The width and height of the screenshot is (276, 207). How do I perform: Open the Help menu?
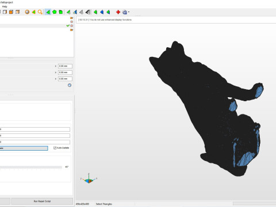(x=5, y=6)
